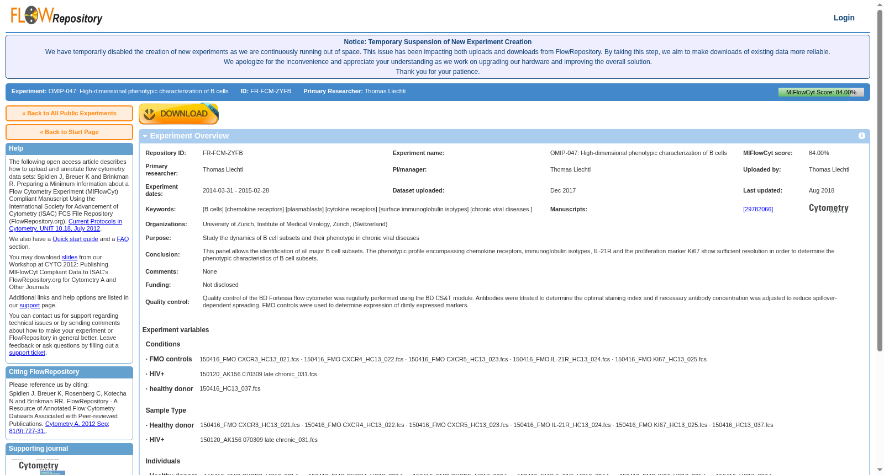Click the scrollbar down arrow
Screen dimensions: 884x475
click(880, 471)
